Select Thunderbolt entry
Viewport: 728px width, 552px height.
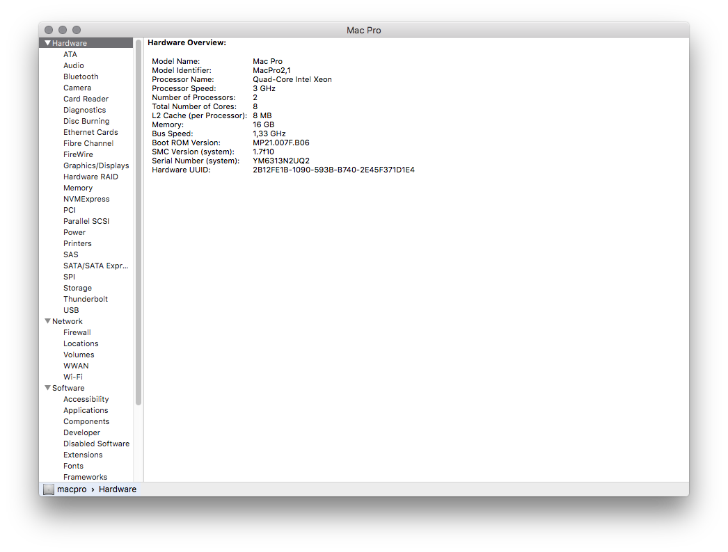[86, 299]
